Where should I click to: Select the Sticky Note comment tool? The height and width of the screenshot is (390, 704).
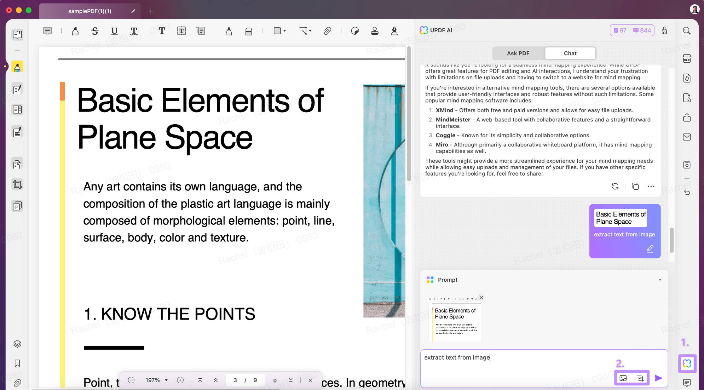click(x=47, y=31)
